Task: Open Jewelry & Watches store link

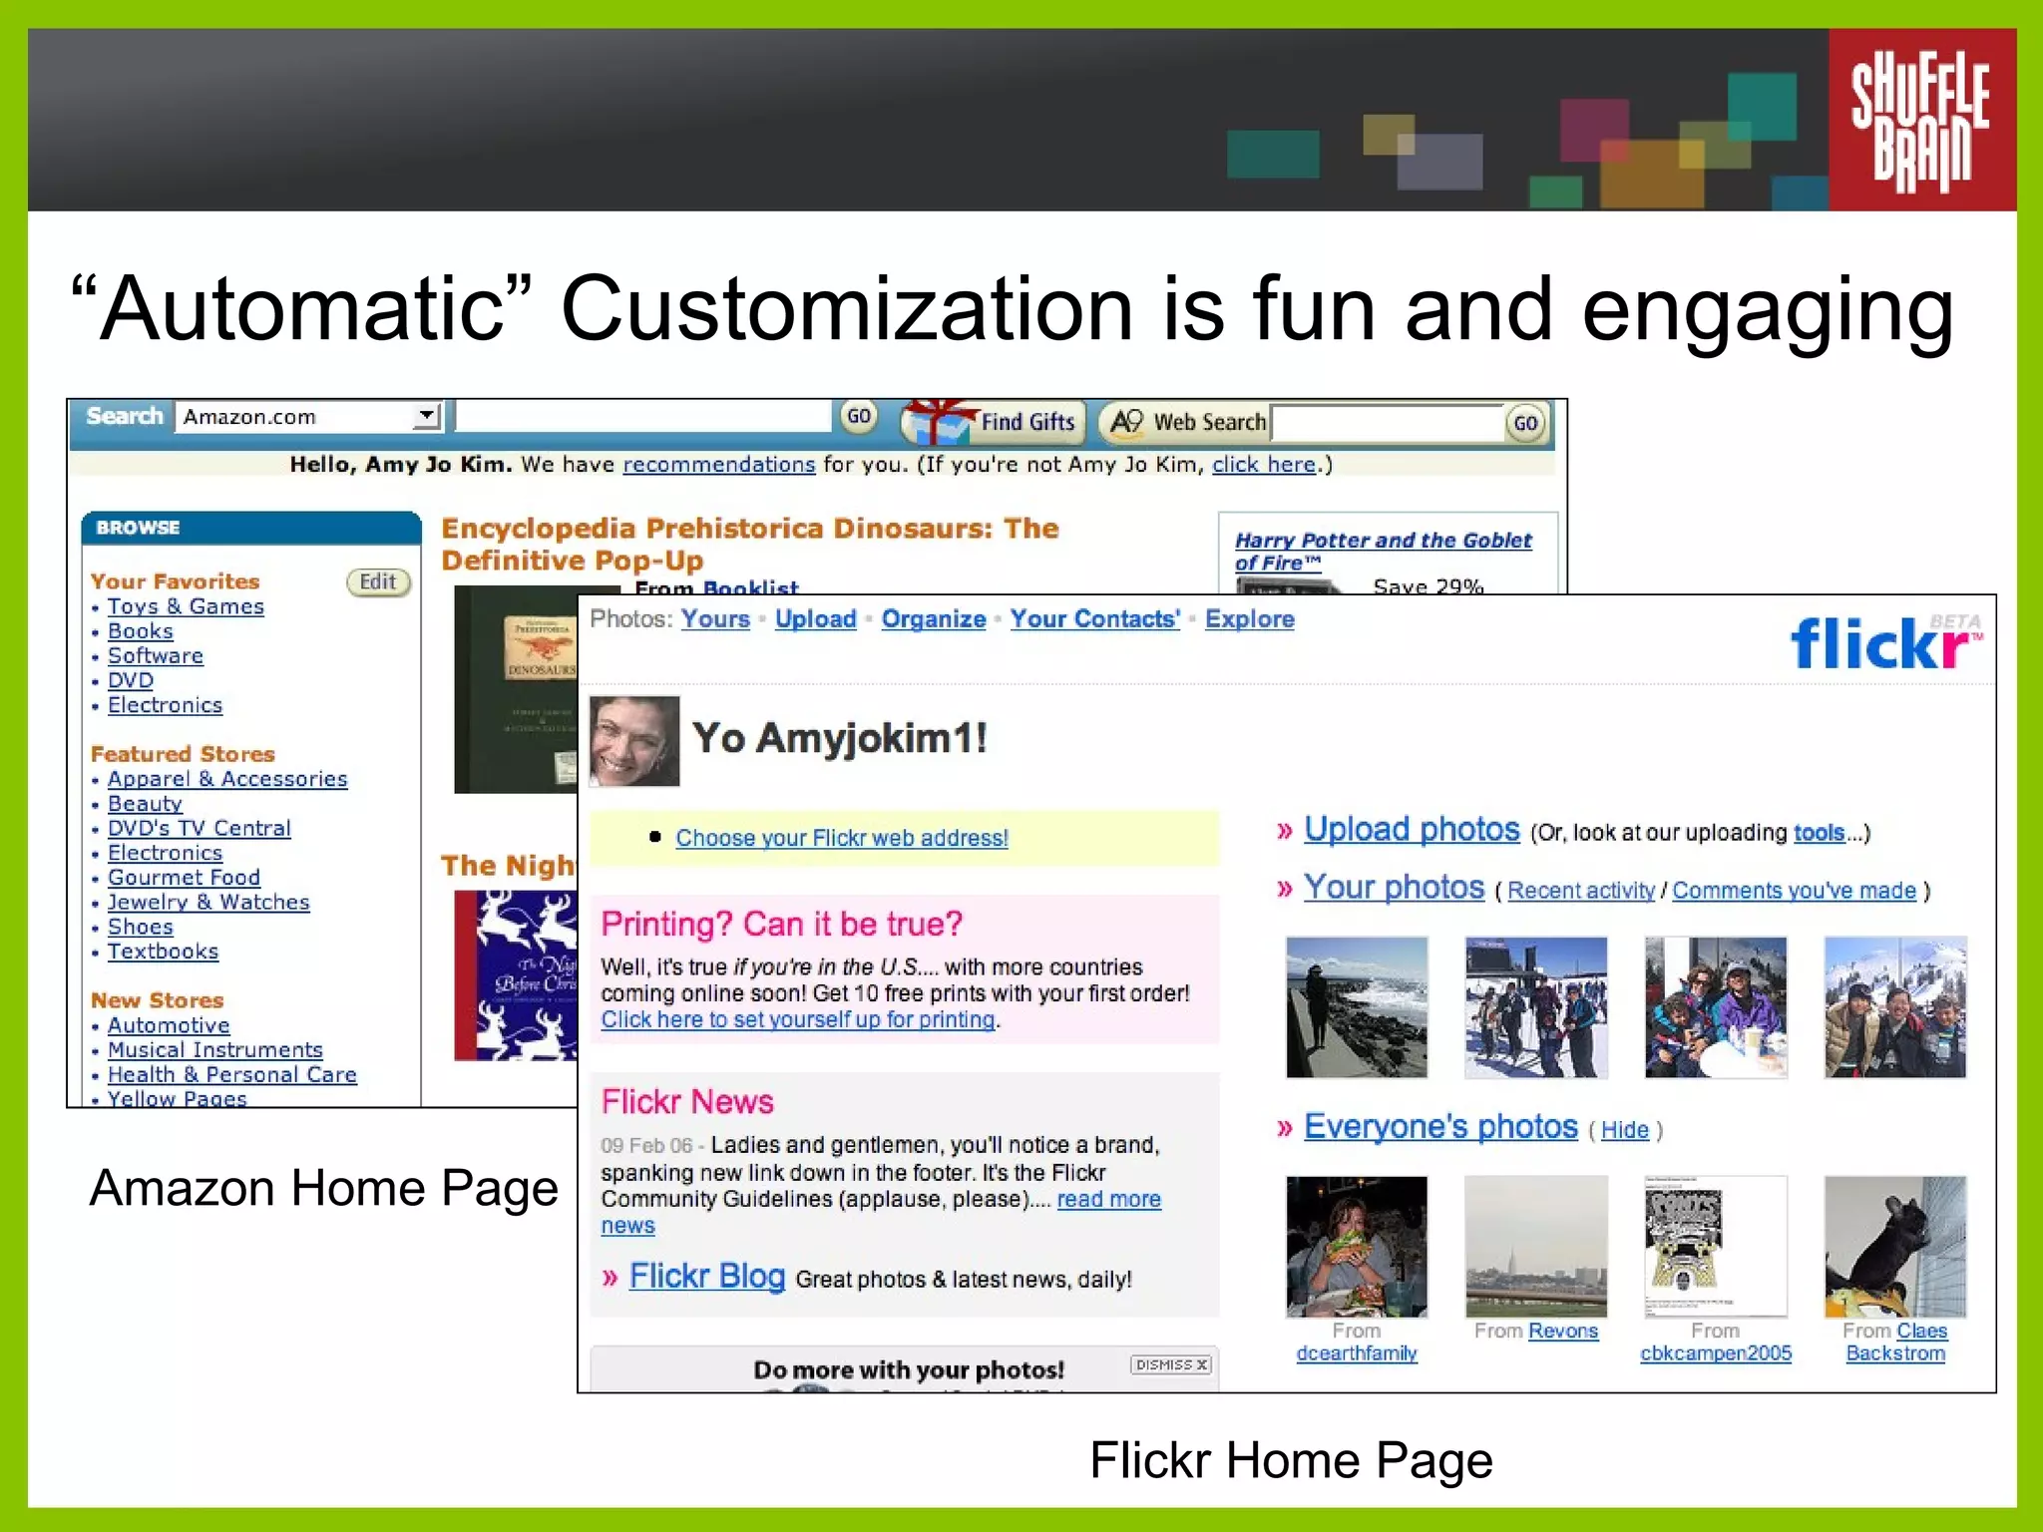Action: click(208, 902)
